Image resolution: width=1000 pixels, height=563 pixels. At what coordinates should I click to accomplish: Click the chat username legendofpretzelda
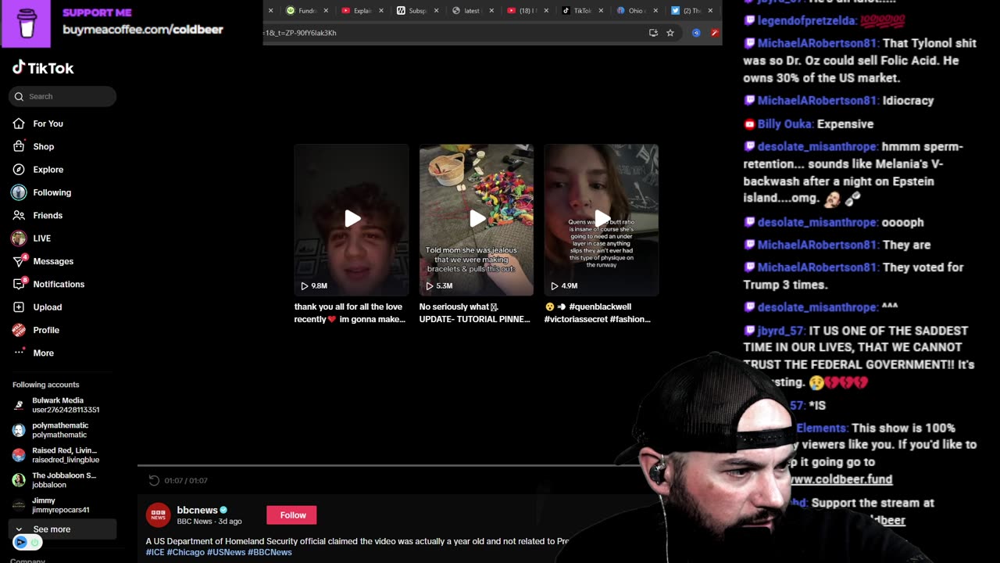805,20
